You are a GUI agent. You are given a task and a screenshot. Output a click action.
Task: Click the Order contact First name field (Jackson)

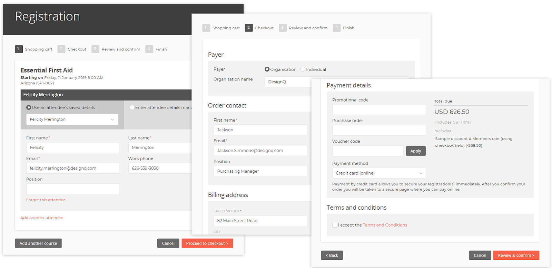(x=260, y=130)
